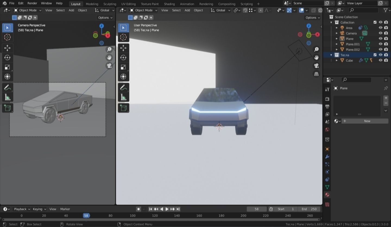This screenshot has width=391, height=227.
Task: Open the Texture properties tab
Action: coord(327,204)
